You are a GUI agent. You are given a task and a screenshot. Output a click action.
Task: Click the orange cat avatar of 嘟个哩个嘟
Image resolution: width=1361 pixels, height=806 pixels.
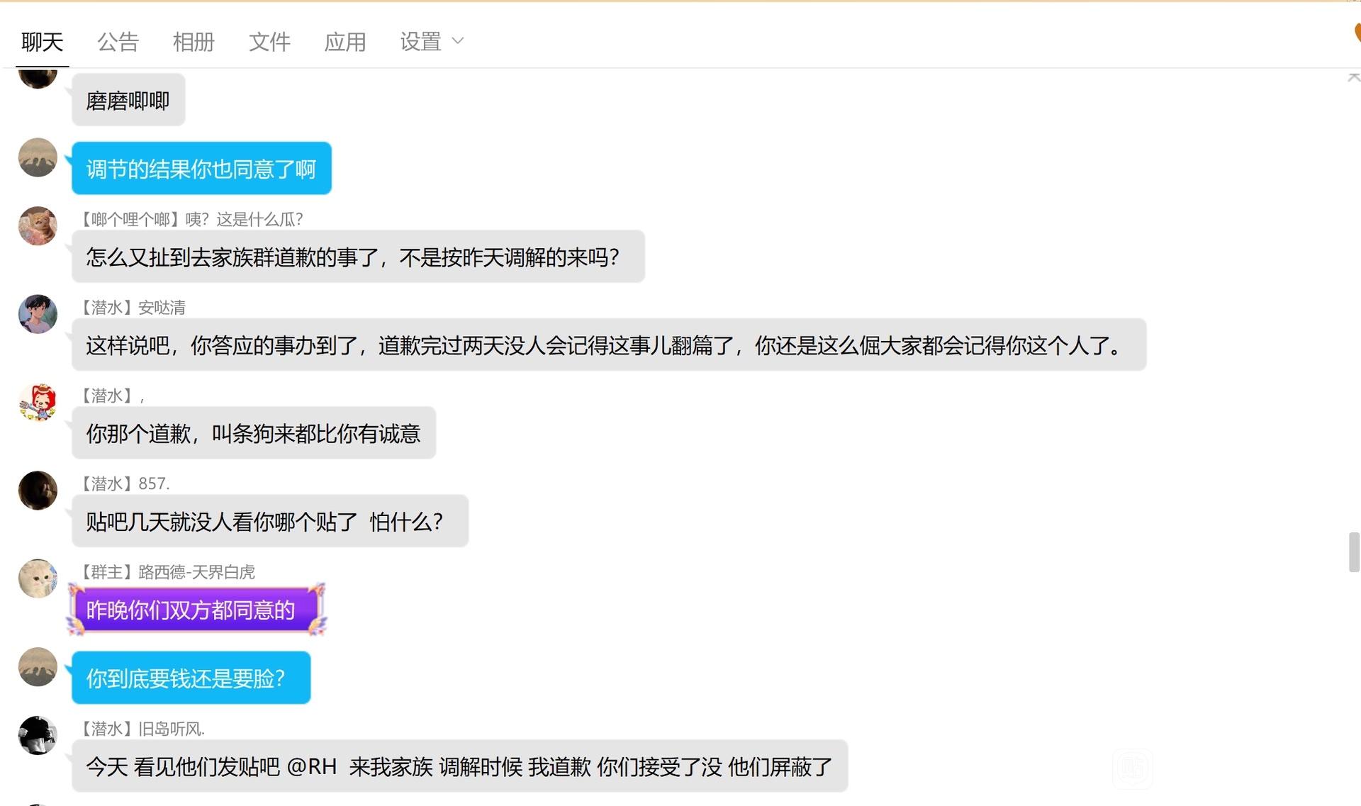(x=38, y=226)
